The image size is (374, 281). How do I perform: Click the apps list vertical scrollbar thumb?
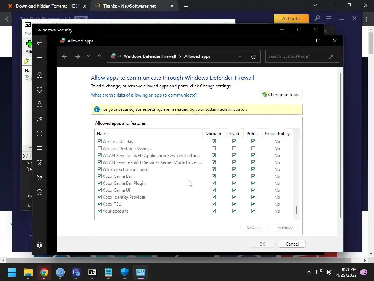(296, 210)
